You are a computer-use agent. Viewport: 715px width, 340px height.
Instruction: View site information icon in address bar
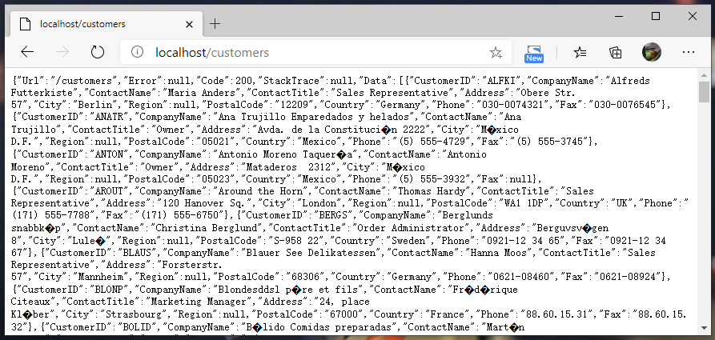pos(137,53)
